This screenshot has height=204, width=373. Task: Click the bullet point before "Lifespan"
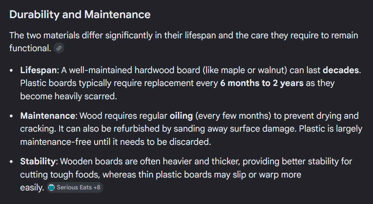point(12,70)
